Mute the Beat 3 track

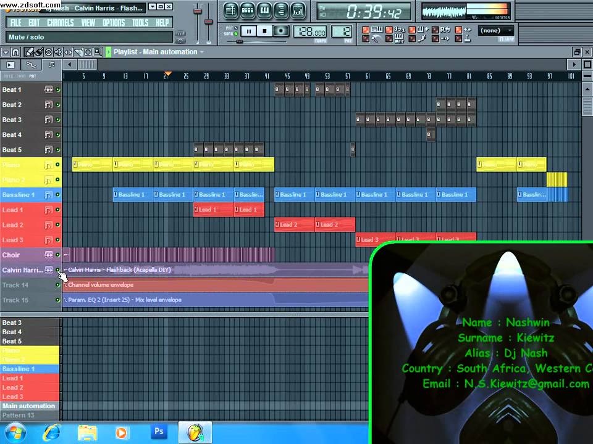(x=58, y=120)
